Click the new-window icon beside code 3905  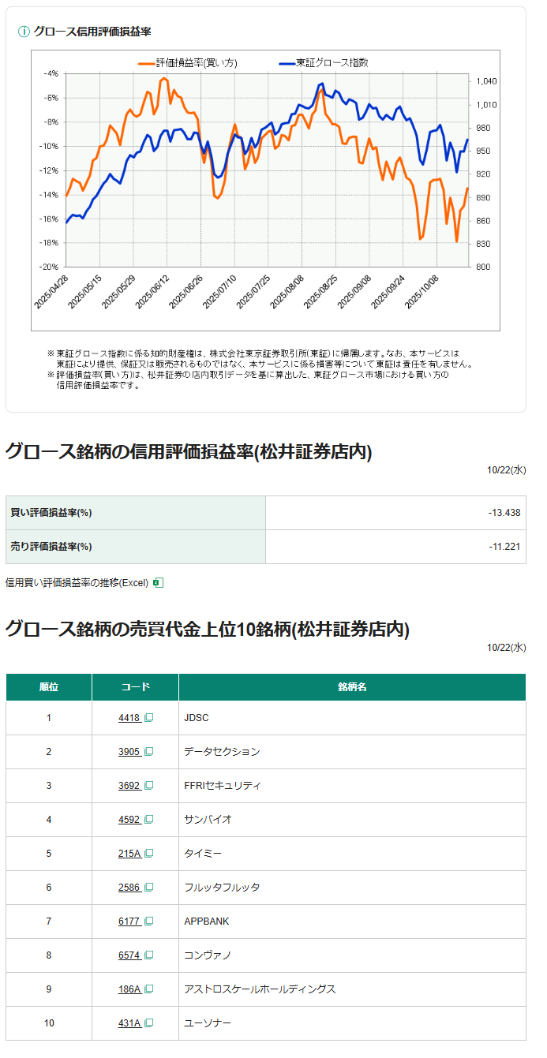[x=148, y=752]
